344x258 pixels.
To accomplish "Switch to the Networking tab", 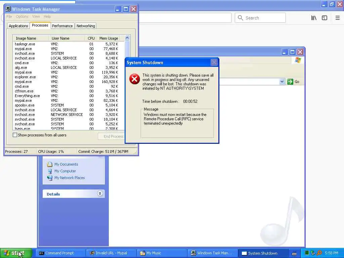I will click(86, 26).
